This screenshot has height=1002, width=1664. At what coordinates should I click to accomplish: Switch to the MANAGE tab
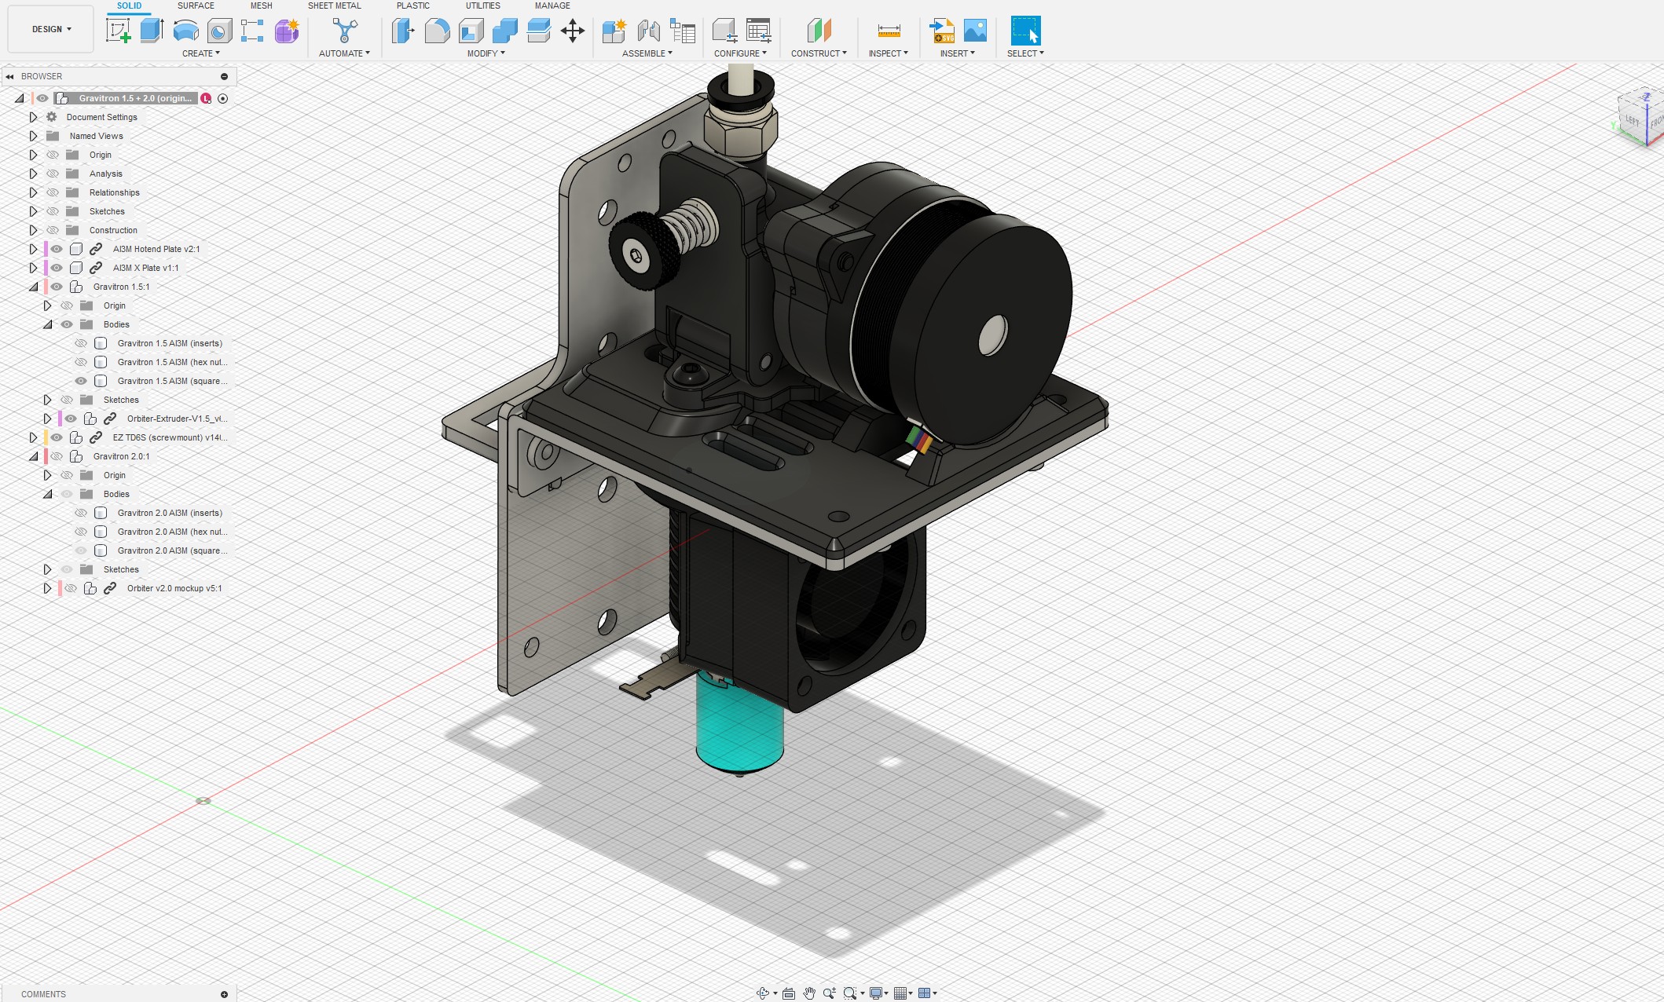(552, 5)
